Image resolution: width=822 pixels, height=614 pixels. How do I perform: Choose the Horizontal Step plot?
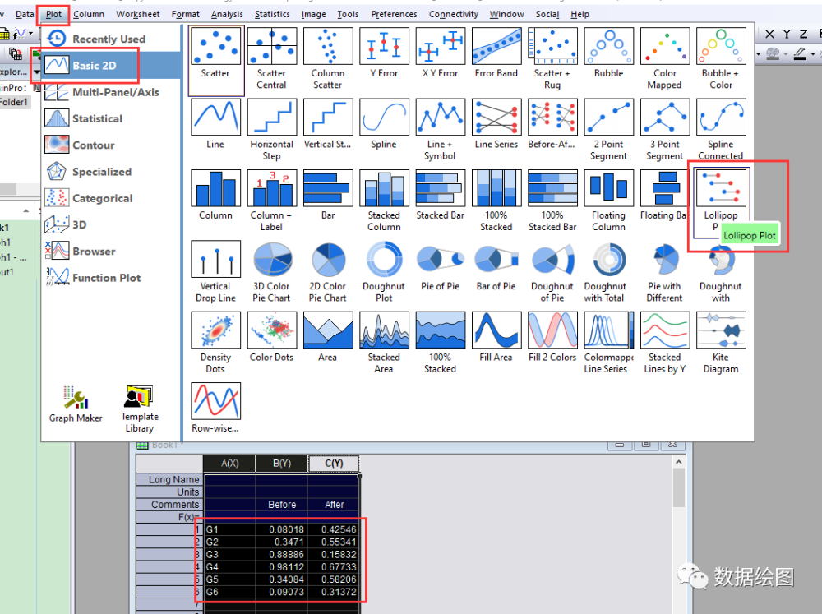pyautogui.click(x=271, y=117)
